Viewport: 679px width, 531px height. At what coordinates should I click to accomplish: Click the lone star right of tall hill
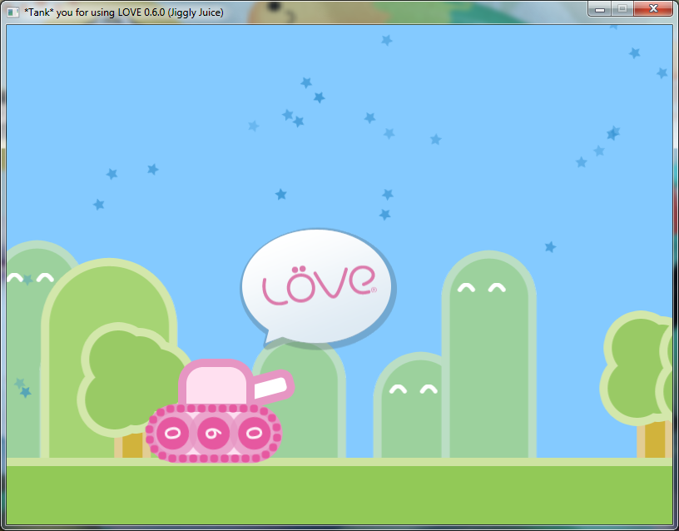pyautogui.click(x=550, y=247)
